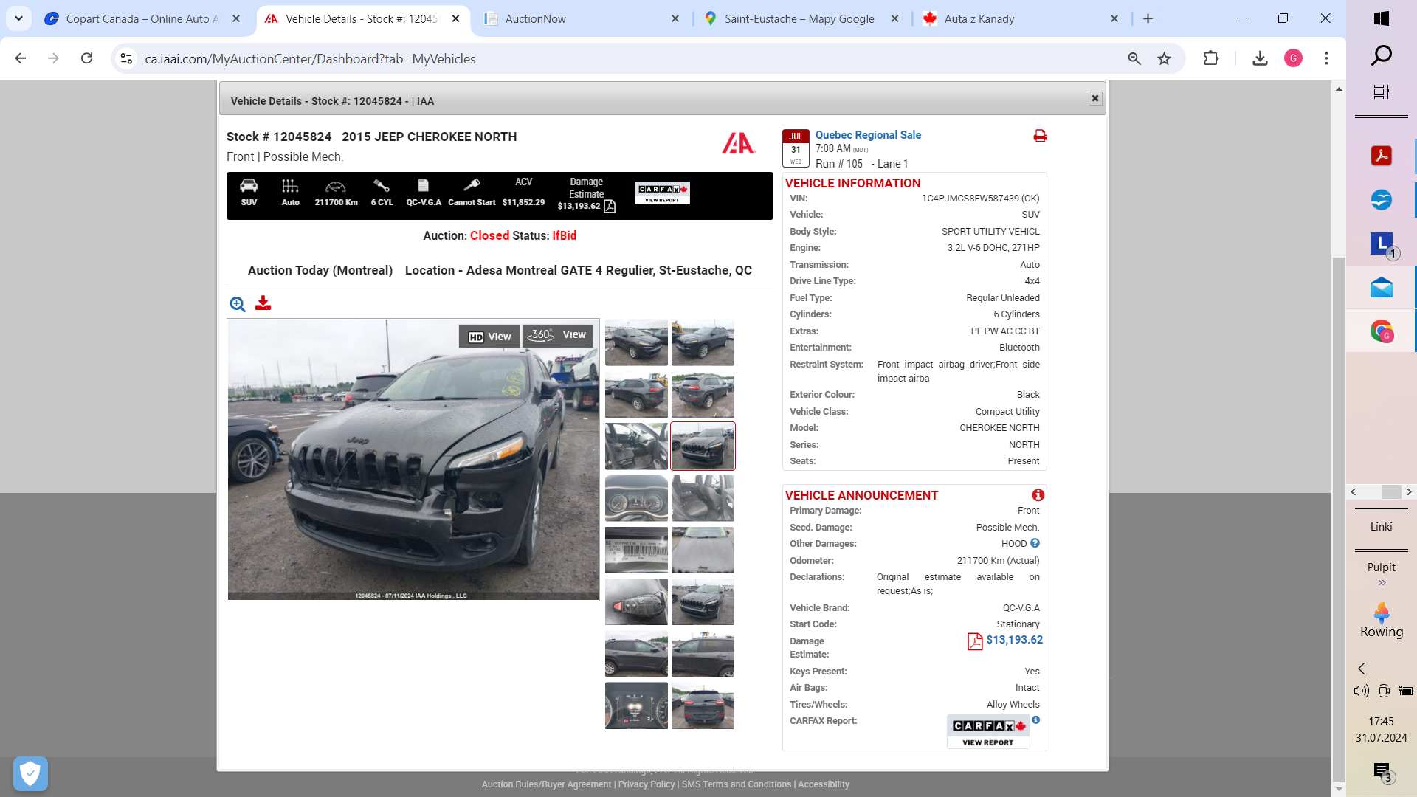This screenshot has height=797, width=1417.
Task: Open Auction Rules/Buyer Agreement link
Action: (x=546, y=784)
